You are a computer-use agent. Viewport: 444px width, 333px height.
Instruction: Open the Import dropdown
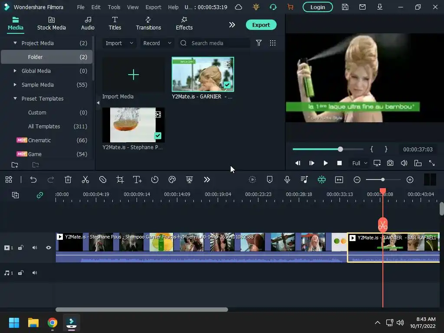(x=119, y=43)
